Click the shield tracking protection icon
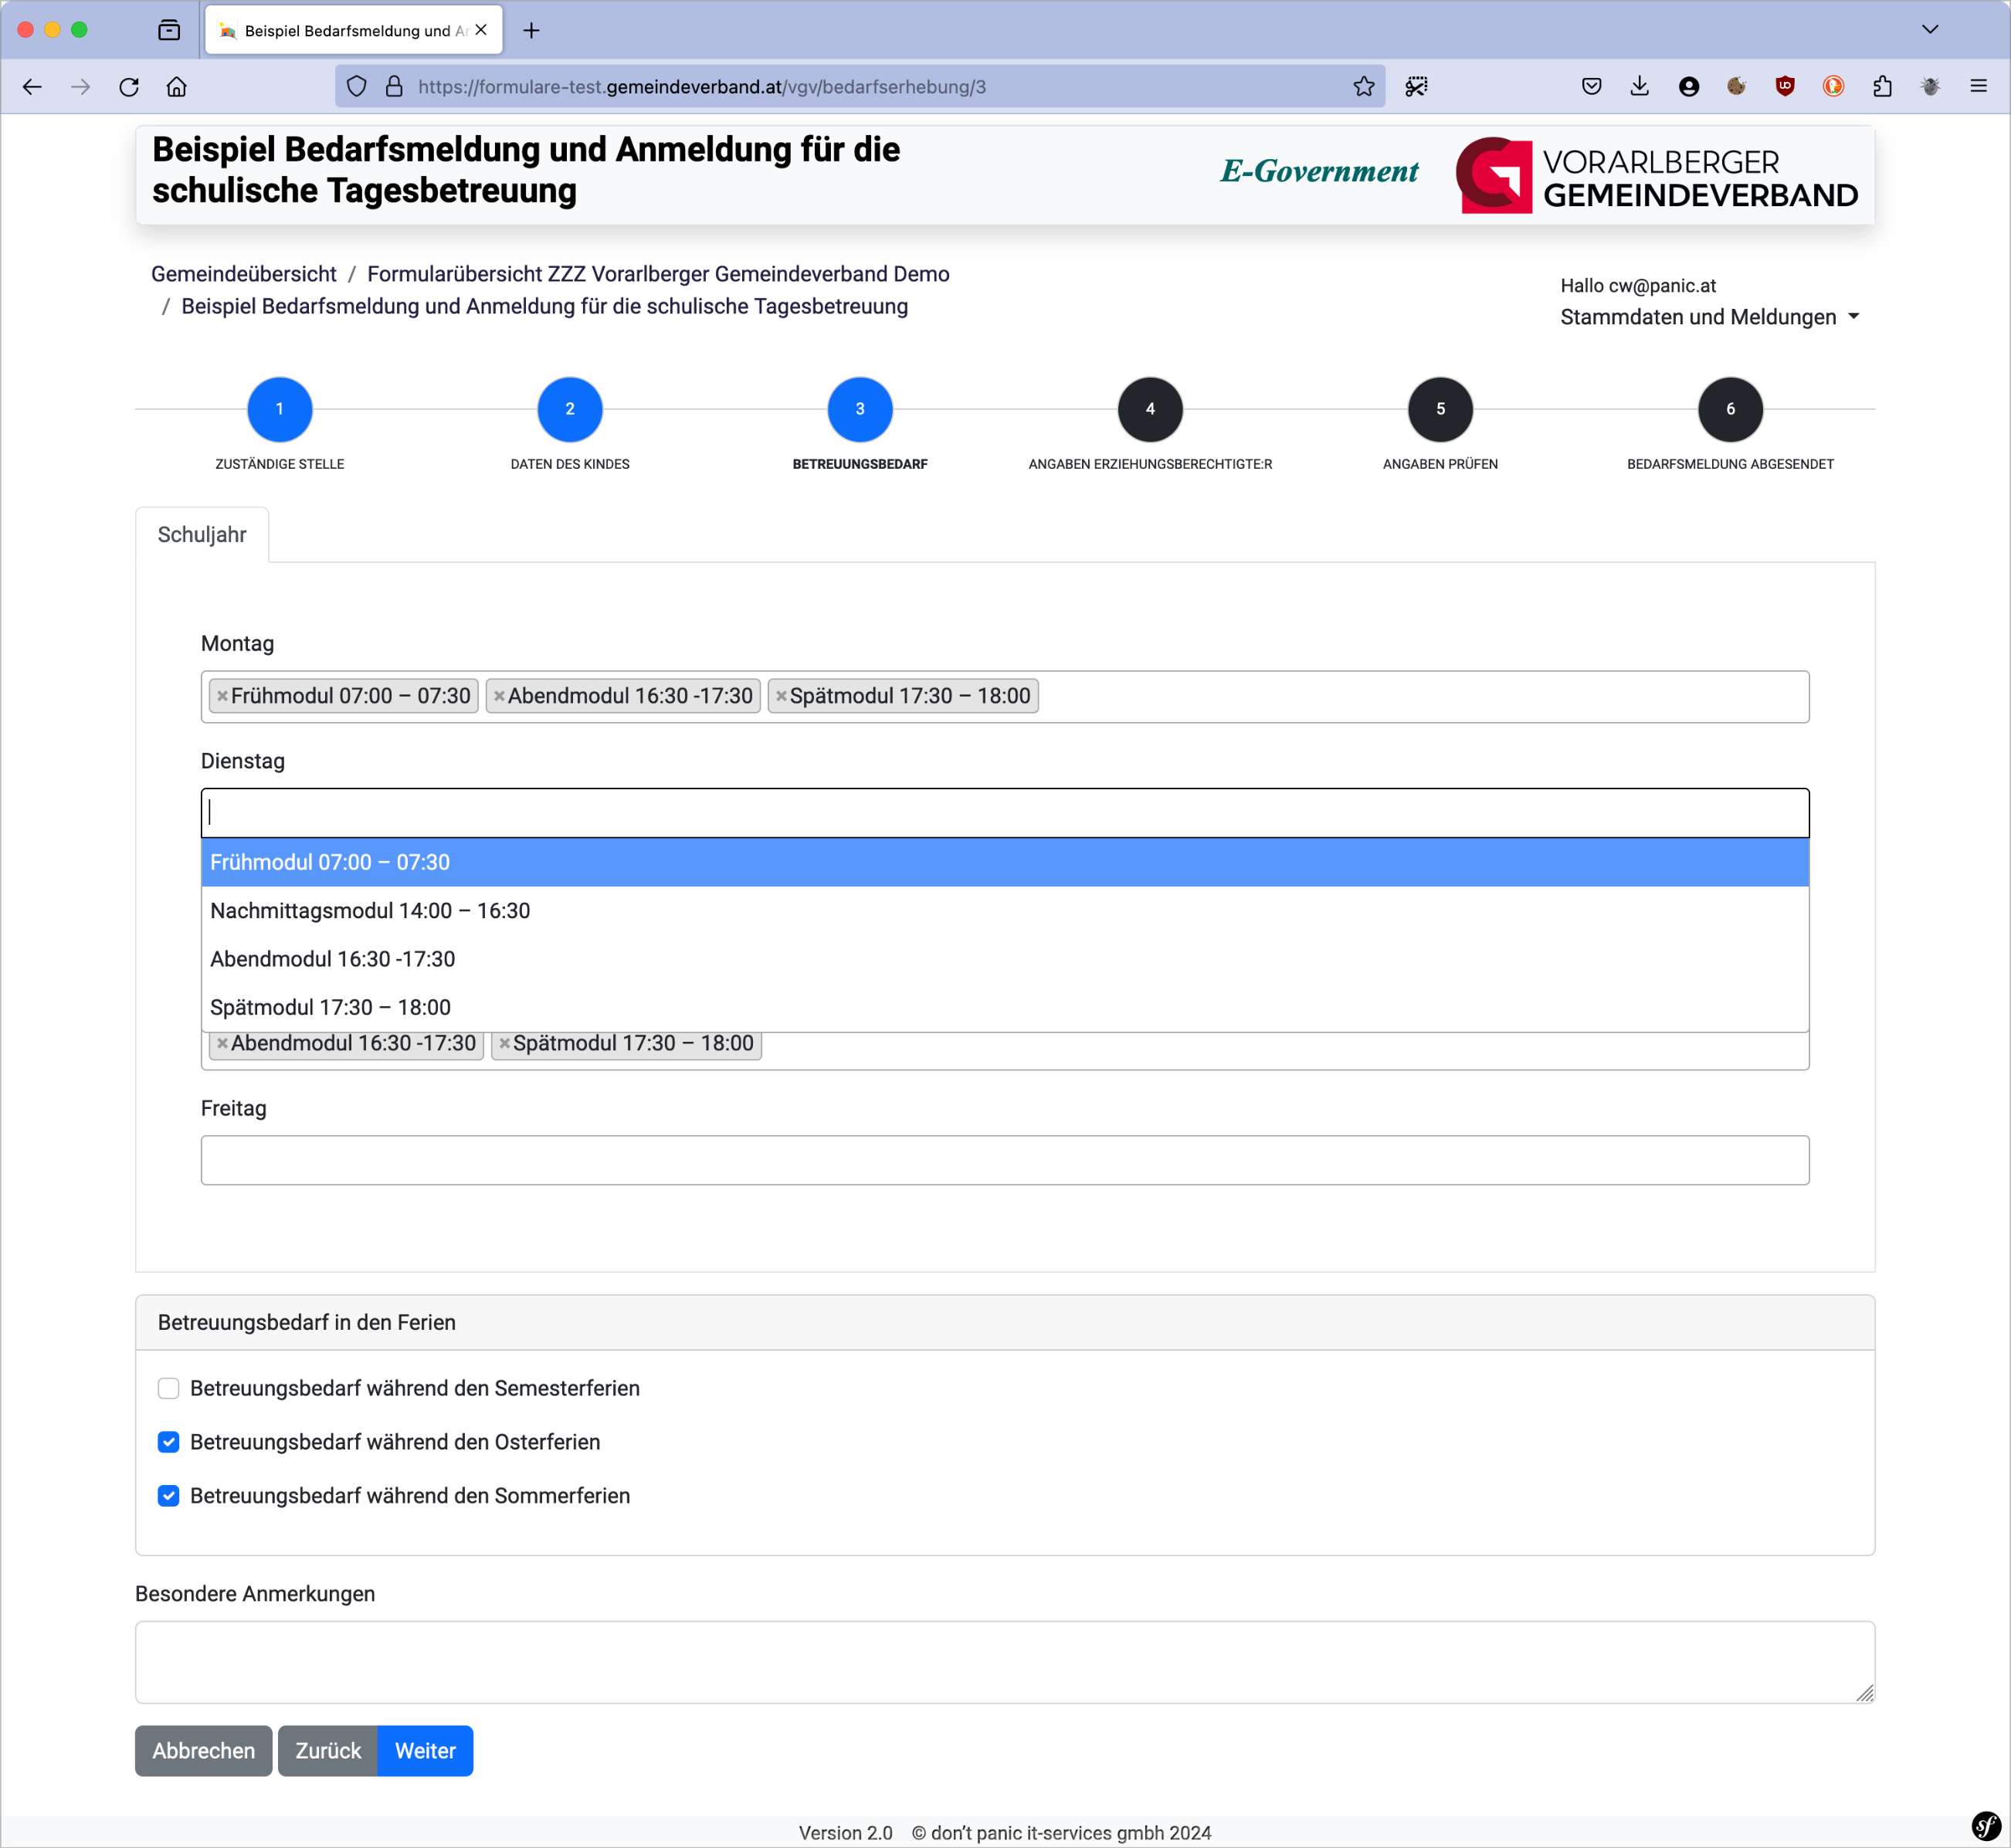Screen dimensions: 2011x1848 [x=357, y=87]
